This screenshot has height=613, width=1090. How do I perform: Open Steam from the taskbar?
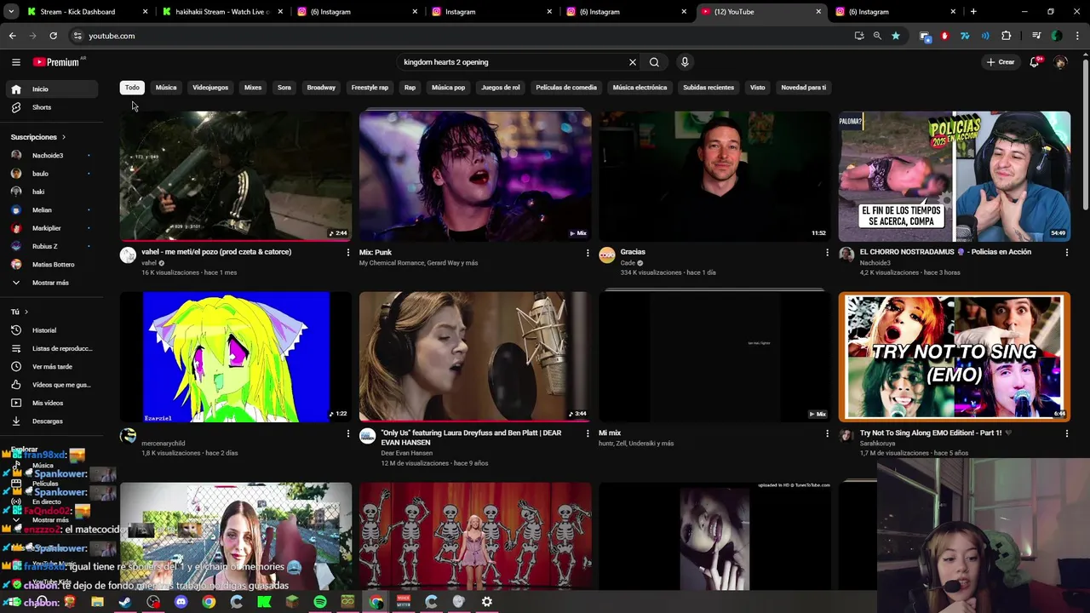coord(125,602)
